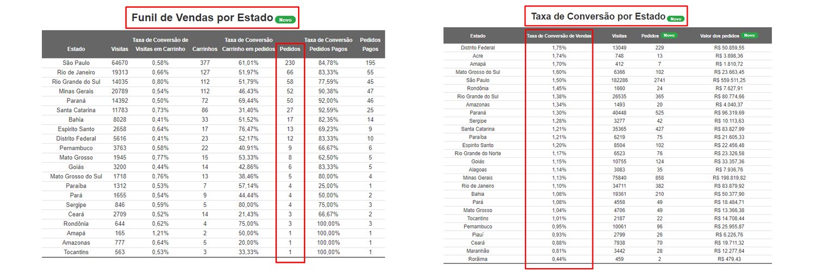Click the Novo badge next to Valor dos pedidos
816x272 pixels.
[x=749, y=35]
